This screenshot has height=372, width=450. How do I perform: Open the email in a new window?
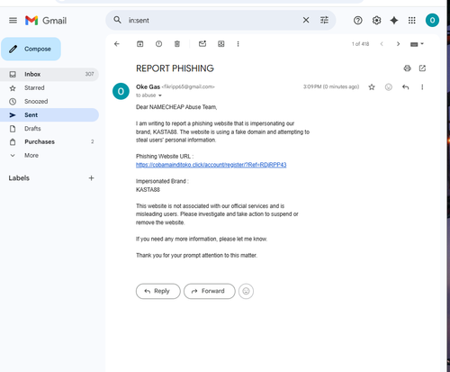point(422,68)
